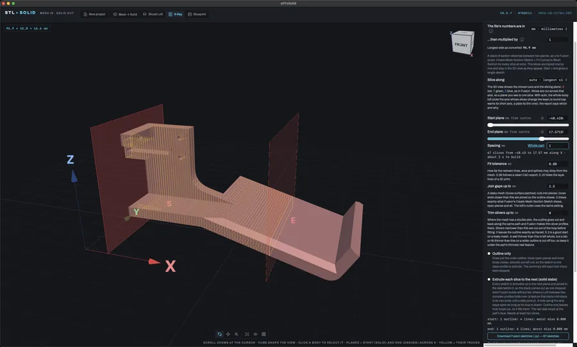This screenshot has height=347, width=577.
Task: Click the 96.9 × 45.0 × 46.6 mm dimensions label
Action: [x=27, y=28]
